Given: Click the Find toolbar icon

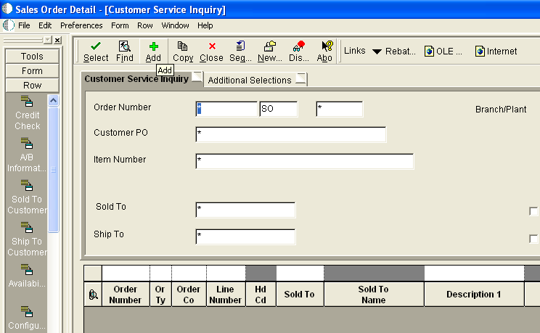Looking at the screenshot, I should point(124,46).
